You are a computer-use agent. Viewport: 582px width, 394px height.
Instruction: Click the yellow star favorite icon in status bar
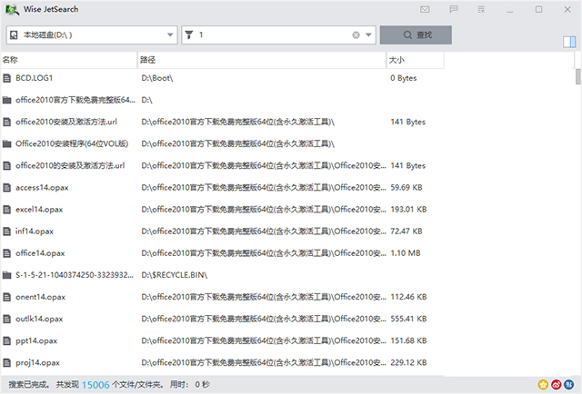pyautogui.click(x=543, y=385)
